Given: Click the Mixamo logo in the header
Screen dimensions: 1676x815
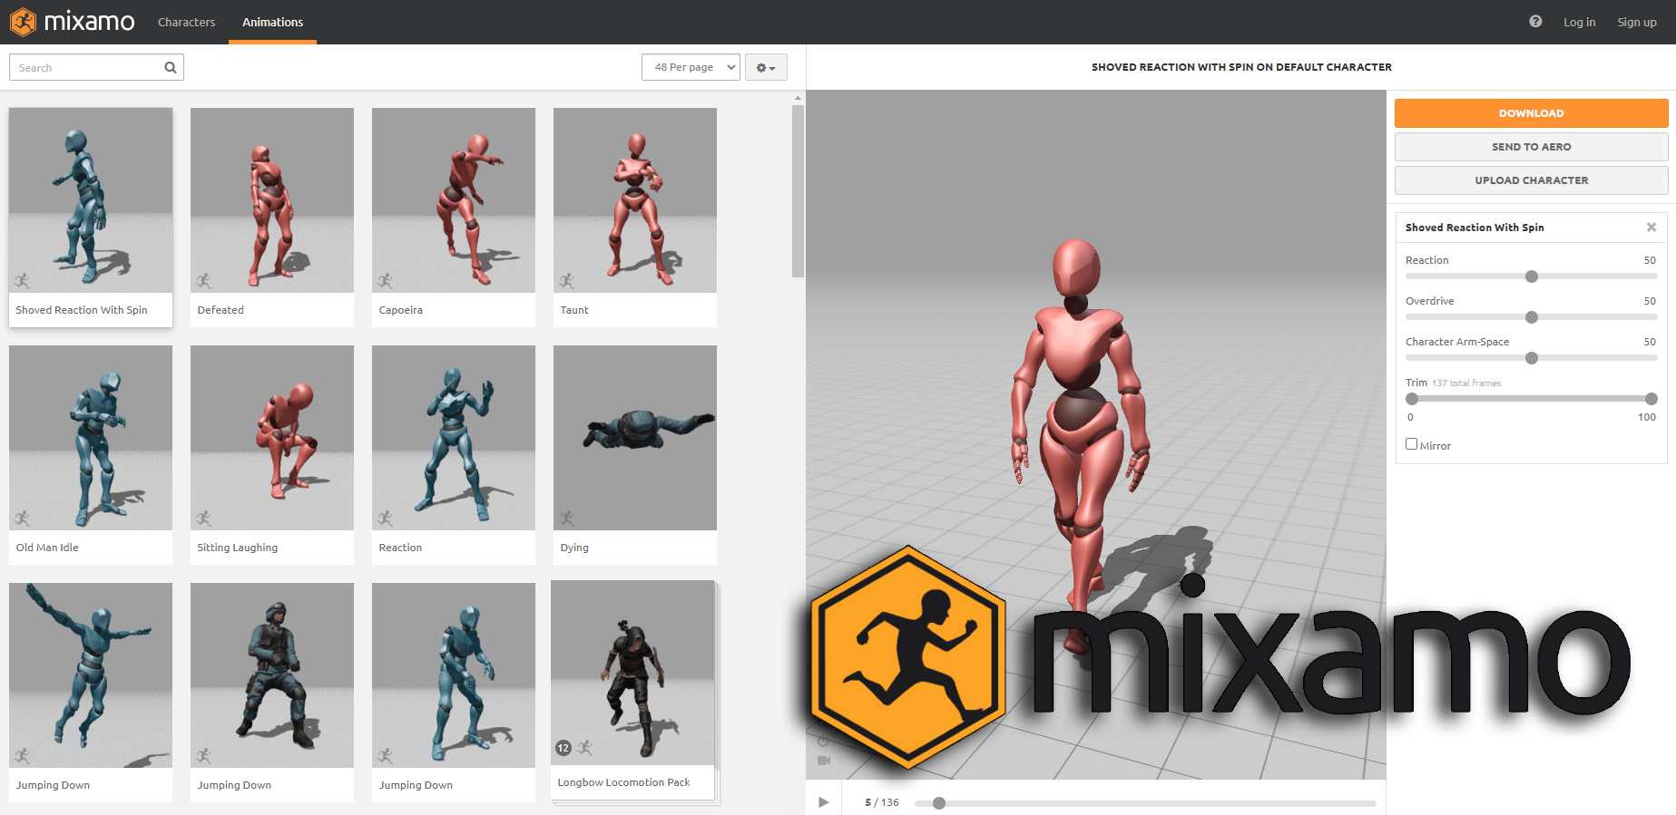Looking at the screenshot, I should (x=73, y=22).
